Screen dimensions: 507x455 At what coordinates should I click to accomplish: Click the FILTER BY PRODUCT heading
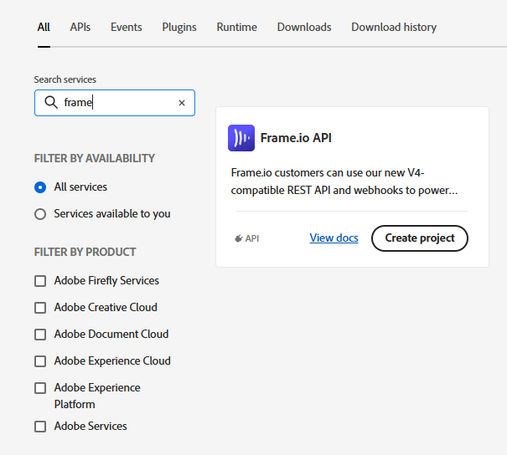click(85, 252)
